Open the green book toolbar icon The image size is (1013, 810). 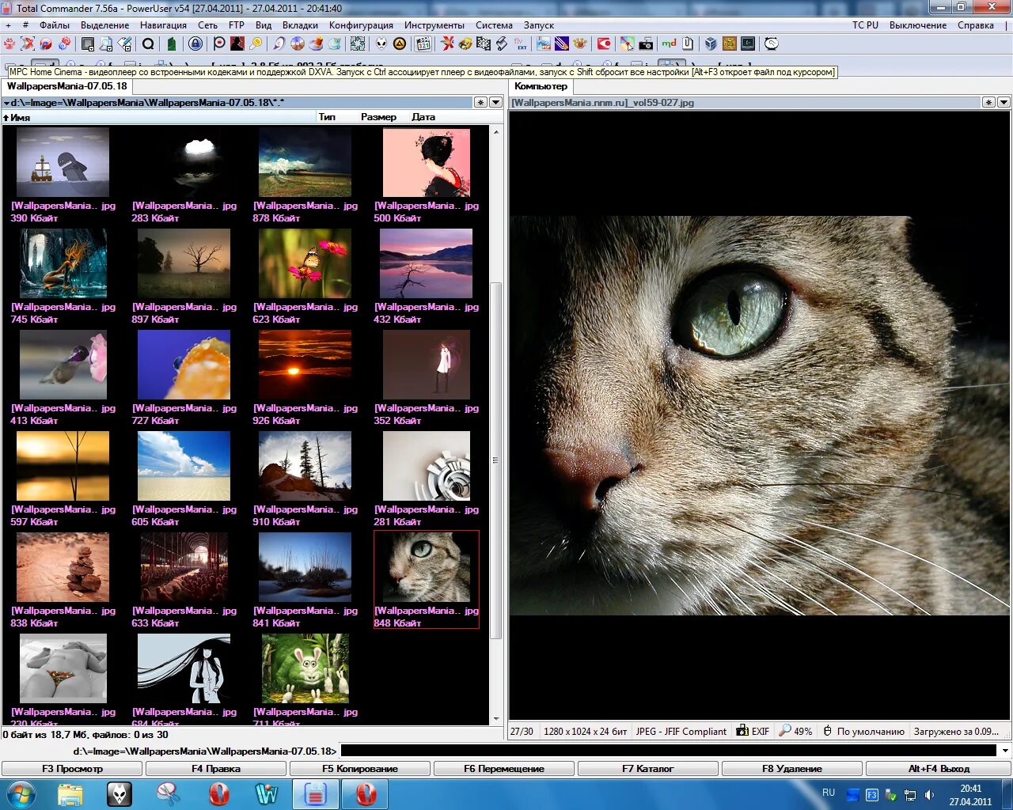171,44
